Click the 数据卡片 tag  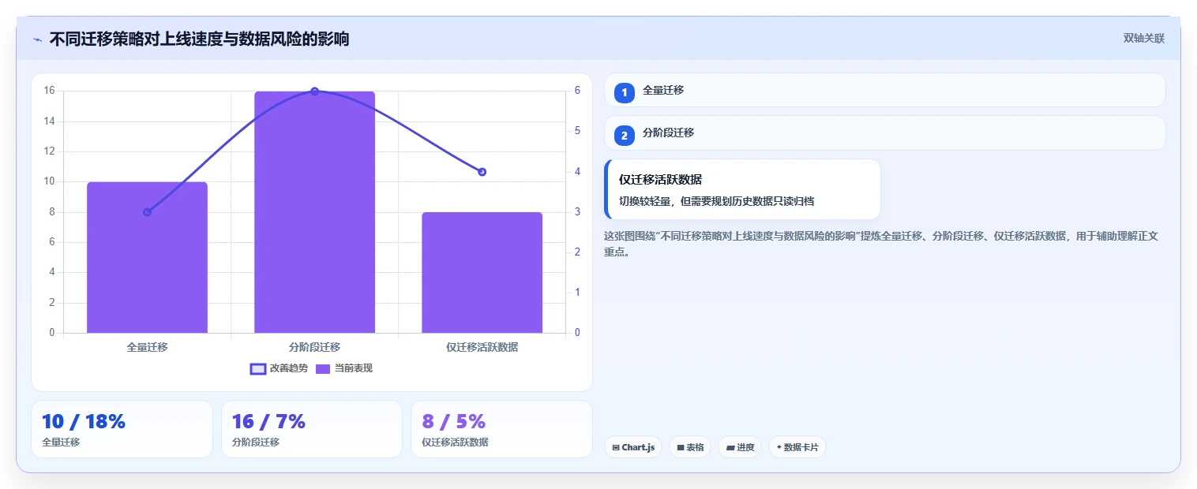pos(797,447)
